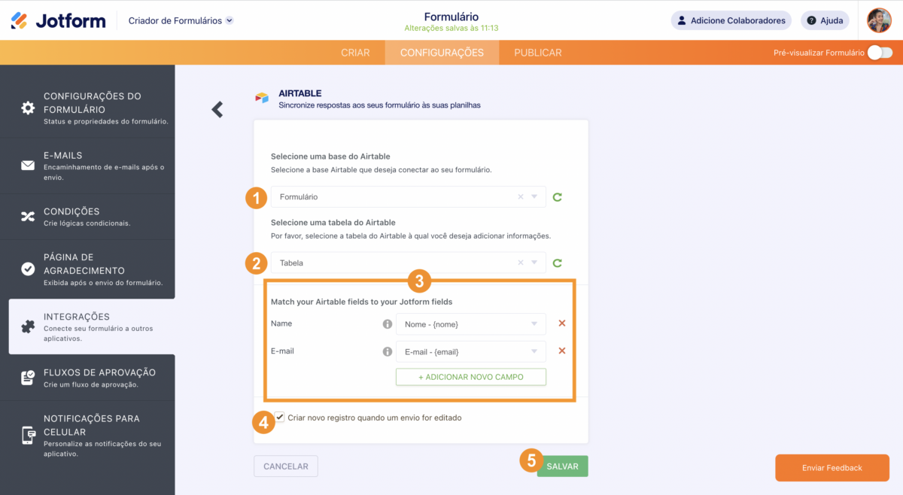Delete the E-mail field mapping
This screenshot has width=903, height=495.
561,351
